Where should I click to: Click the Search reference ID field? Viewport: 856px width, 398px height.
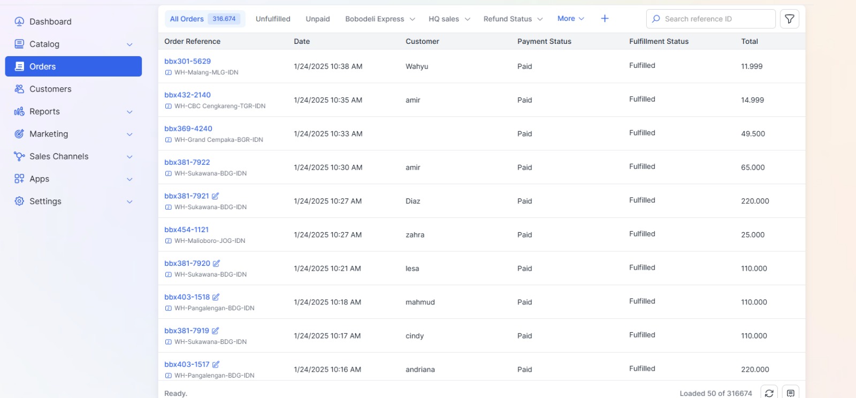point(711,19)
